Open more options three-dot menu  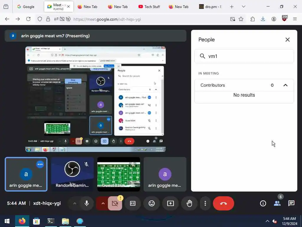205,203
